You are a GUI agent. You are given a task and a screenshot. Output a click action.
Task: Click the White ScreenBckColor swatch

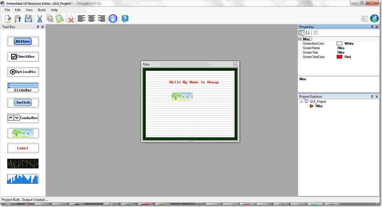[x=340, y=44]
